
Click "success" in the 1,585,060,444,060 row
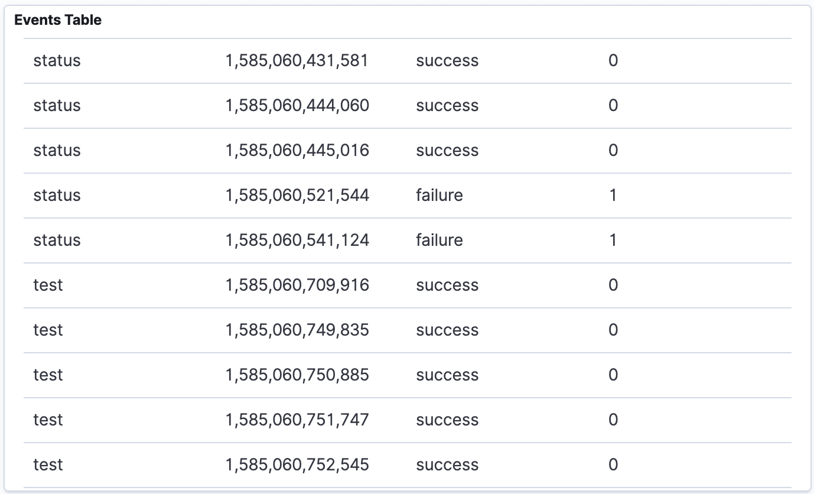pyautogui.click(x=447, y=106)
